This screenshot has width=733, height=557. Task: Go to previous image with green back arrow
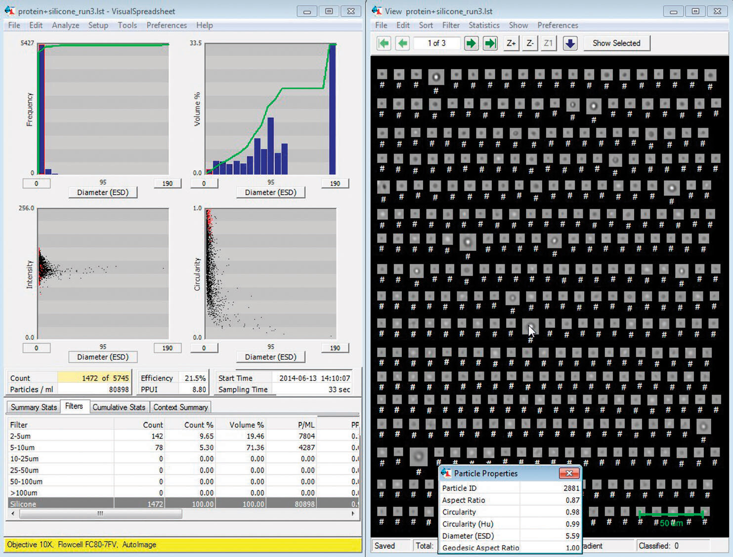tap(402, 43)
